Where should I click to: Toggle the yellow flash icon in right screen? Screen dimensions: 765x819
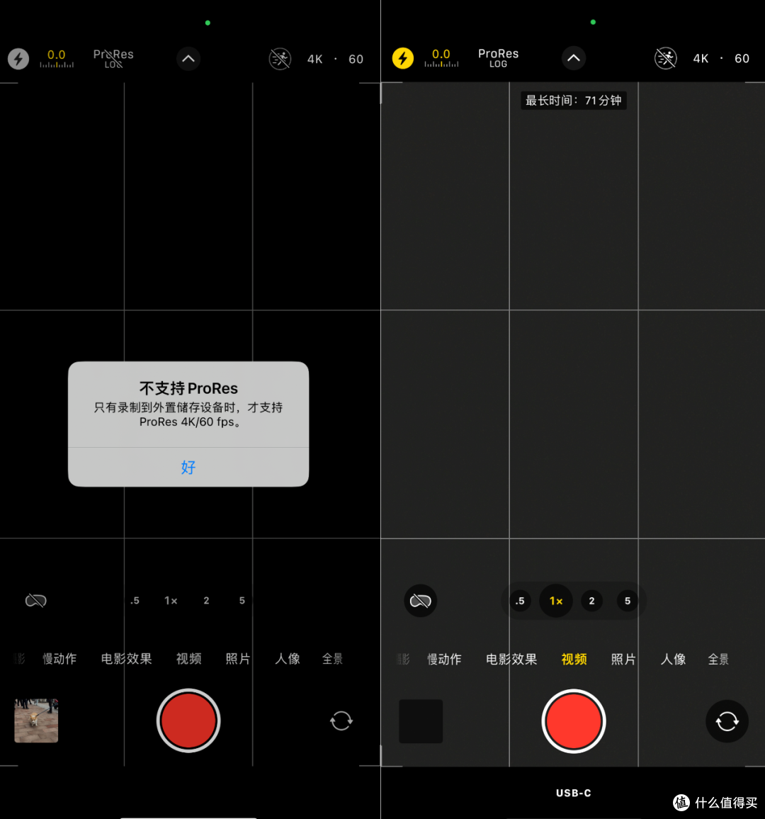pyautogui.click(x=402, y=58)
